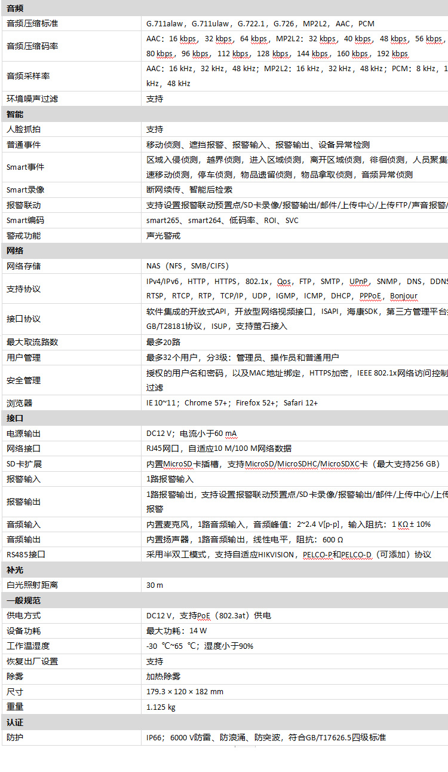Click the 内置MicroSD卡插槽 value
This screenshot has height=772, width=448.
point(293,463)
